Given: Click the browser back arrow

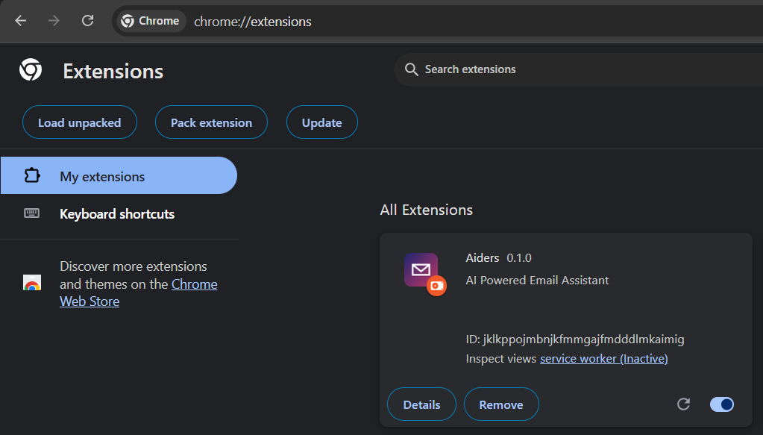Looking at the screenshot, I should 20,21.
